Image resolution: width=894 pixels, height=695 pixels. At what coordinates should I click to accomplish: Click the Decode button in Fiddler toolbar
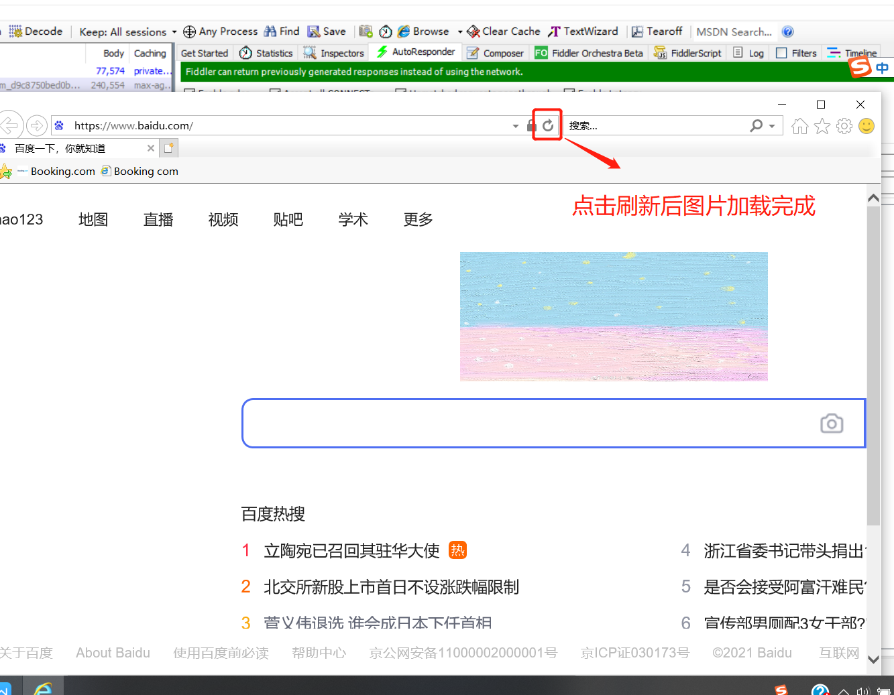(36, 31)
